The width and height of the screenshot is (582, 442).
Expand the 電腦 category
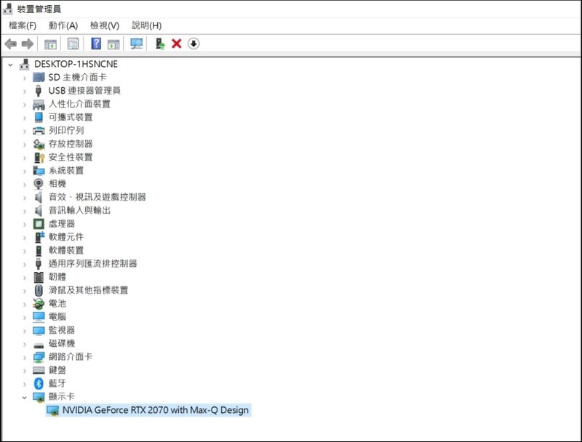click(x=25, y=318)
